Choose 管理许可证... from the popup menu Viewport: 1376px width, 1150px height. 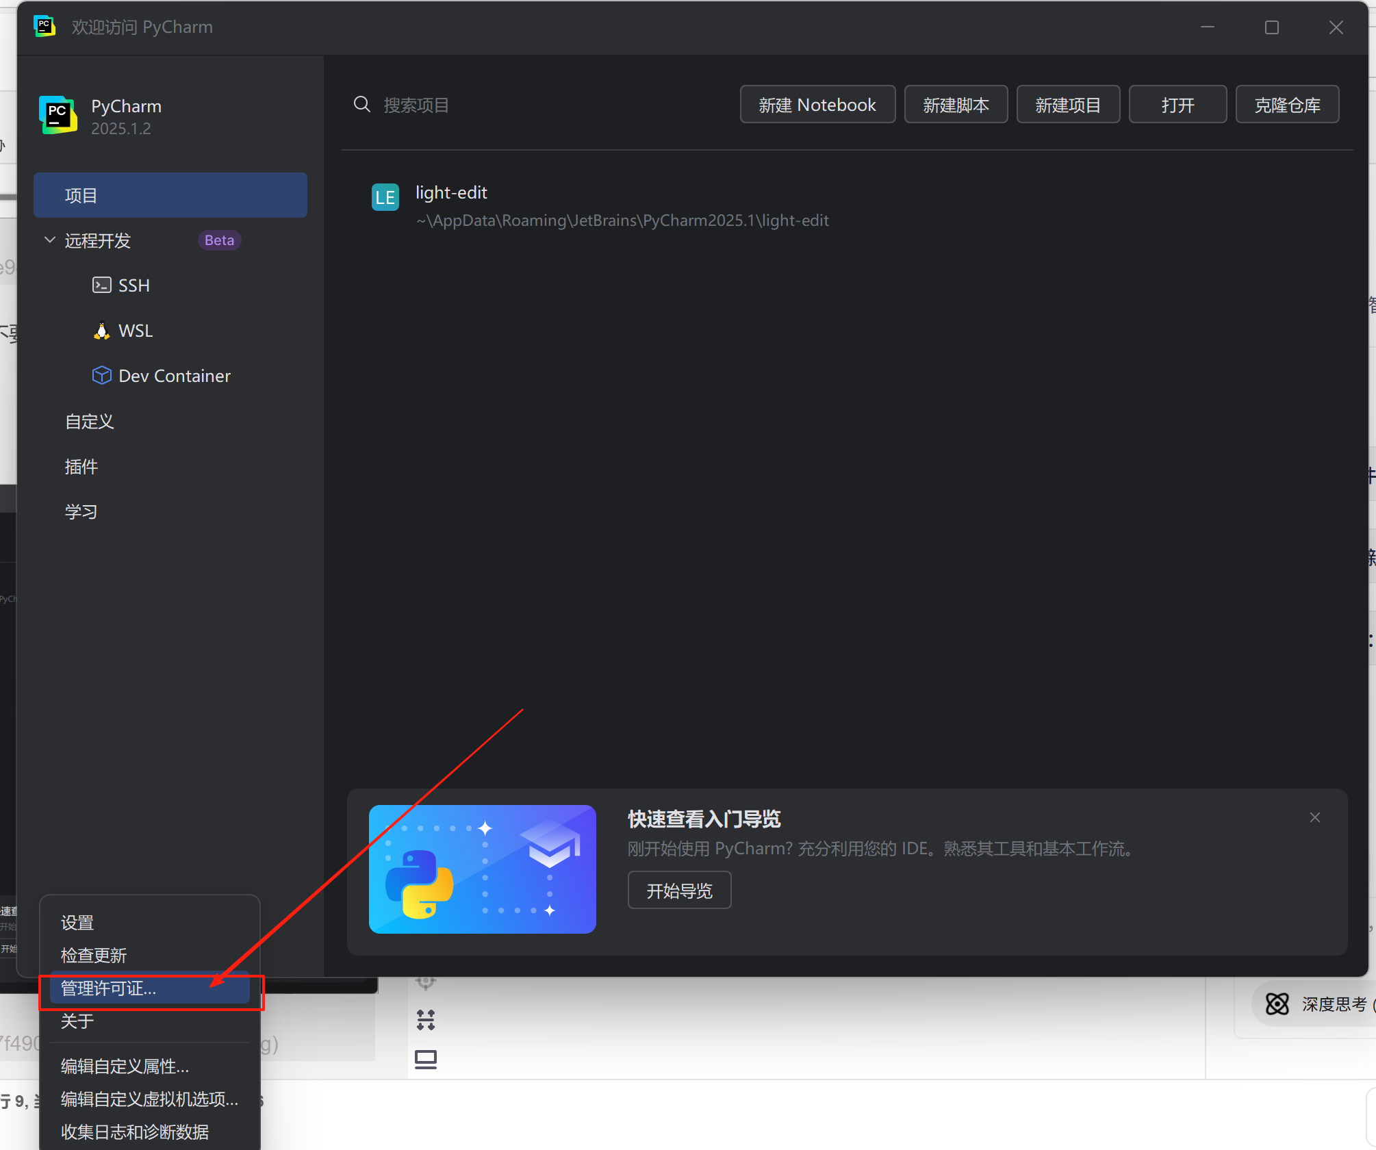point(149,988)
